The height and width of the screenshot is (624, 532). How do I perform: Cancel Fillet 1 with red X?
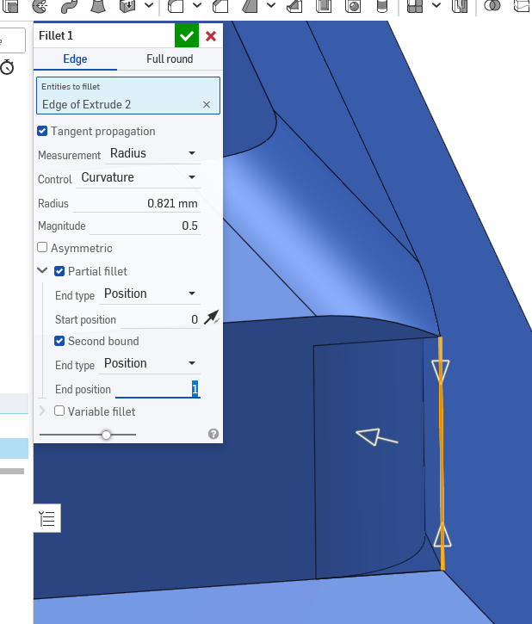coord(211,36)
